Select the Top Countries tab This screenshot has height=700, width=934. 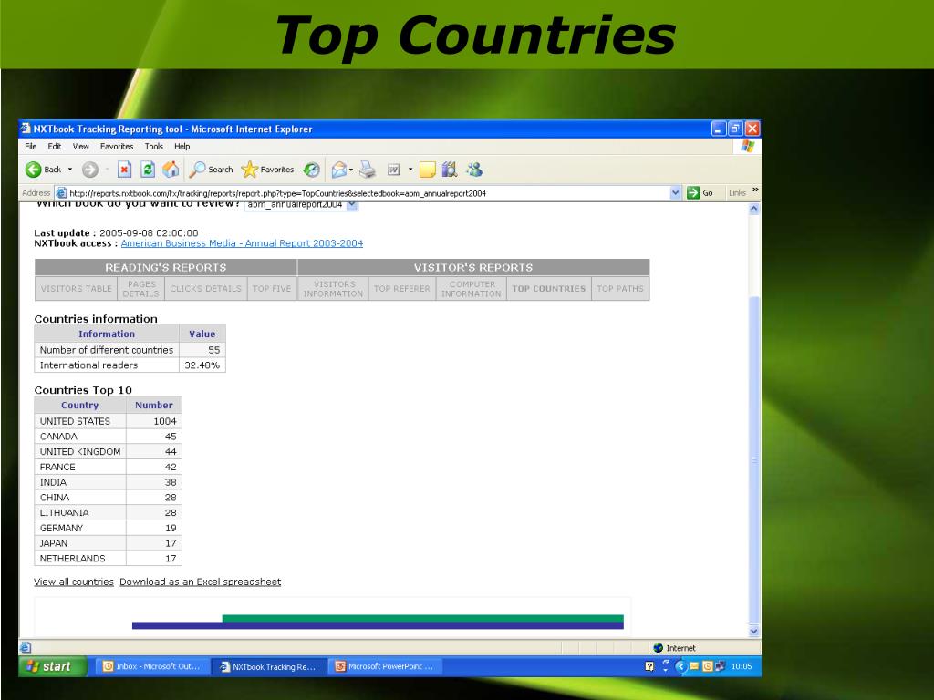(548, 289)
